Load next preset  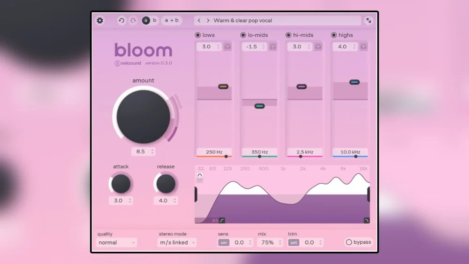pos(208,20)
